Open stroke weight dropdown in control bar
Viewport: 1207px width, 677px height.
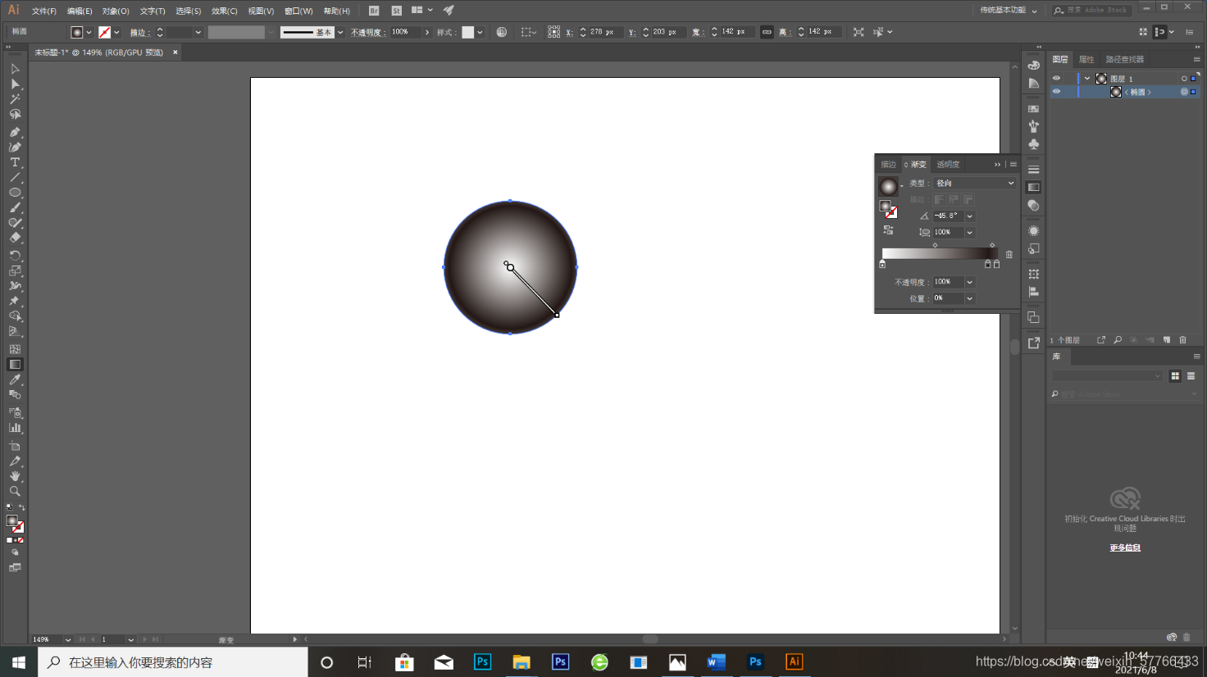pyautogui.click(x=198, y=32)
